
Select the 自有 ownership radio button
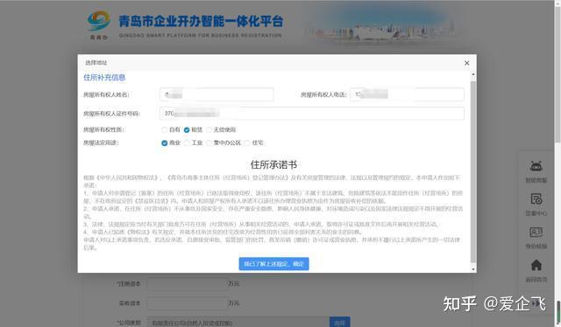click(x=165, y=130)
